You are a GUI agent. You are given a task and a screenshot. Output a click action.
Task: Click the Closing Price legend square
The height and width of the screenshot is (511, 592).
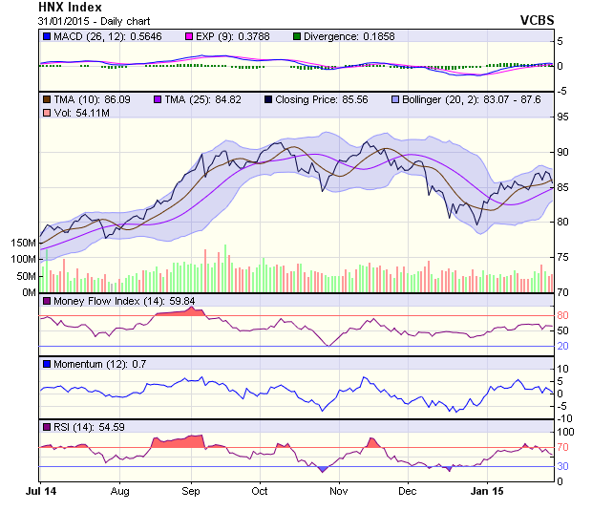(x=265, y=99)
